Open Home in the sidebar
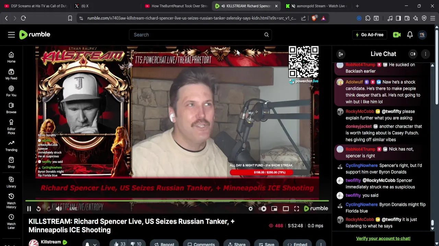The width and height of the screenshot is (439, 246). pyautogui.click(x=11, y=57)
